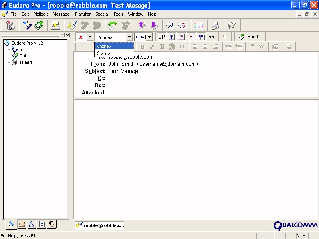
Task: Align text left
Action: [195, 47]
